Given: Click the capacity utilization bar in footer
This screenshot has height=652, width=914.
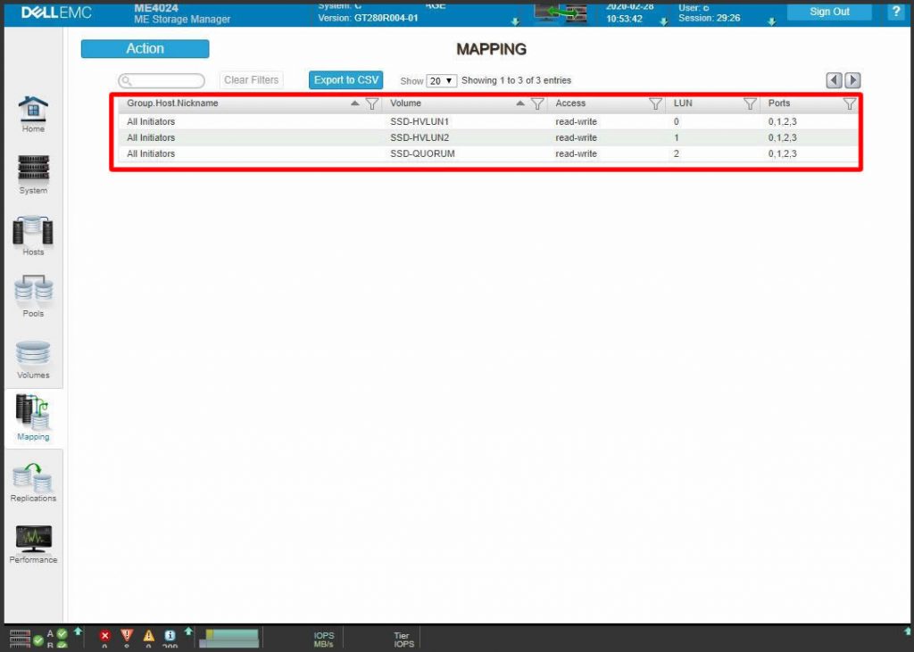Looking at the screenshot, I should tap(229, 638).
